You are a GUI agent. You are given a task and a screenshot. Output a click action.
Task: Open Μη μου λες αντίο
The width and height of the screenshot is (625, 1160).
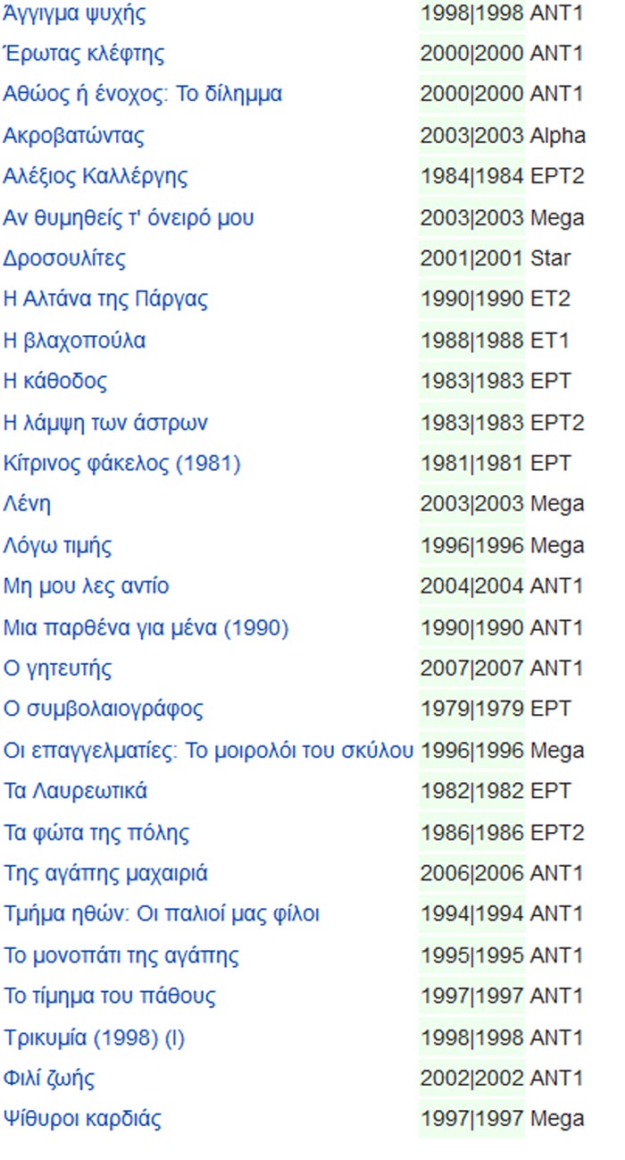coord(86,586)
